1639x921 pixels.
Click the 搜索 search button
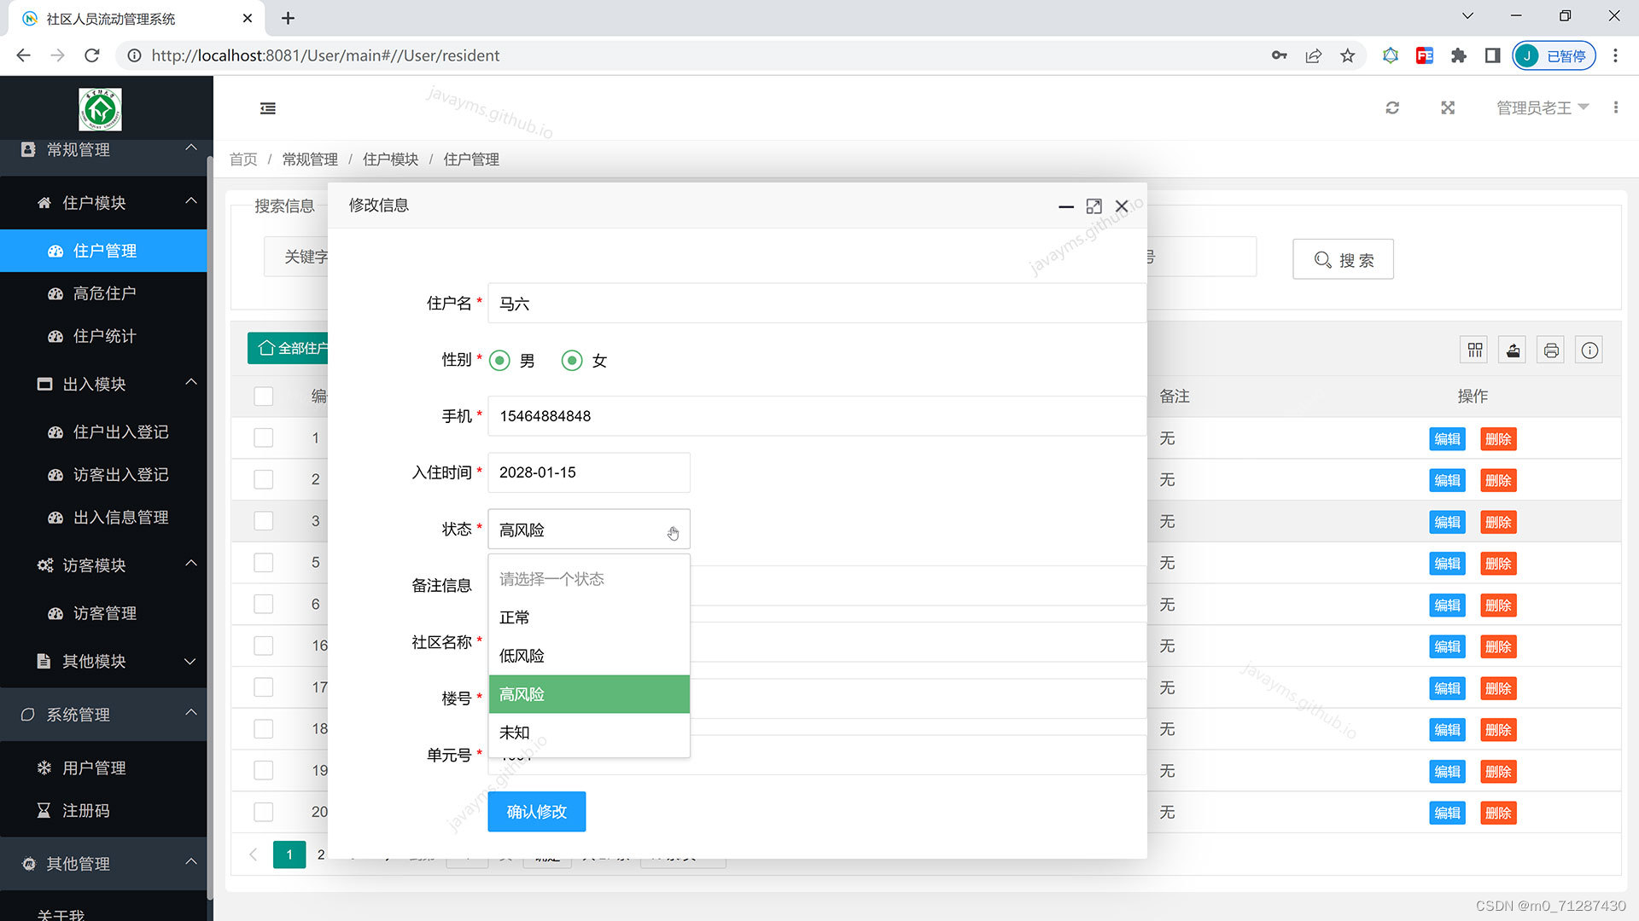point(1343,259)
